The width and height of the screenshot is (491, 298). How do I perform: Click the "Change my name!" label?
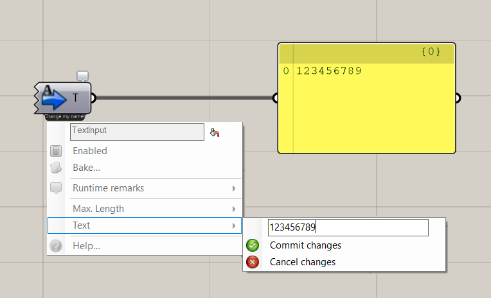coord(65,117)
